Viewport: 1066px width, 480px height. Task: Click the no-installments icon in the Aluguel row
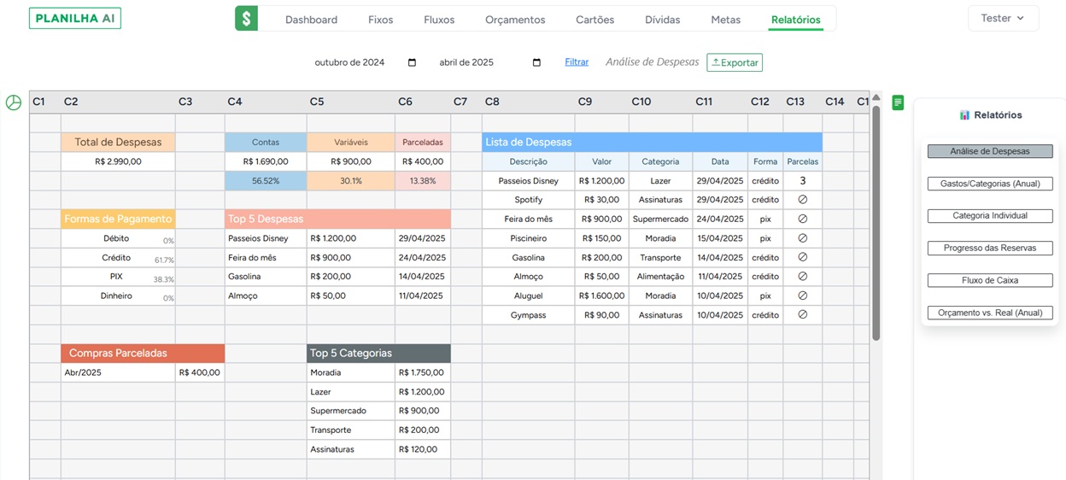tap(802, 296)
